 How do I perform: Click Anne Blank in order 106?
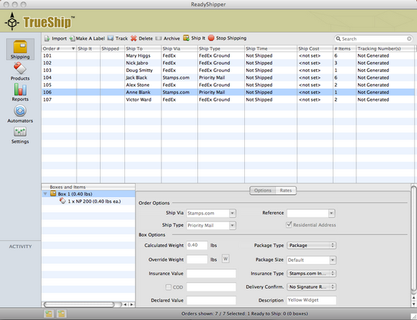pyautogui.click(x=138, y=93)
